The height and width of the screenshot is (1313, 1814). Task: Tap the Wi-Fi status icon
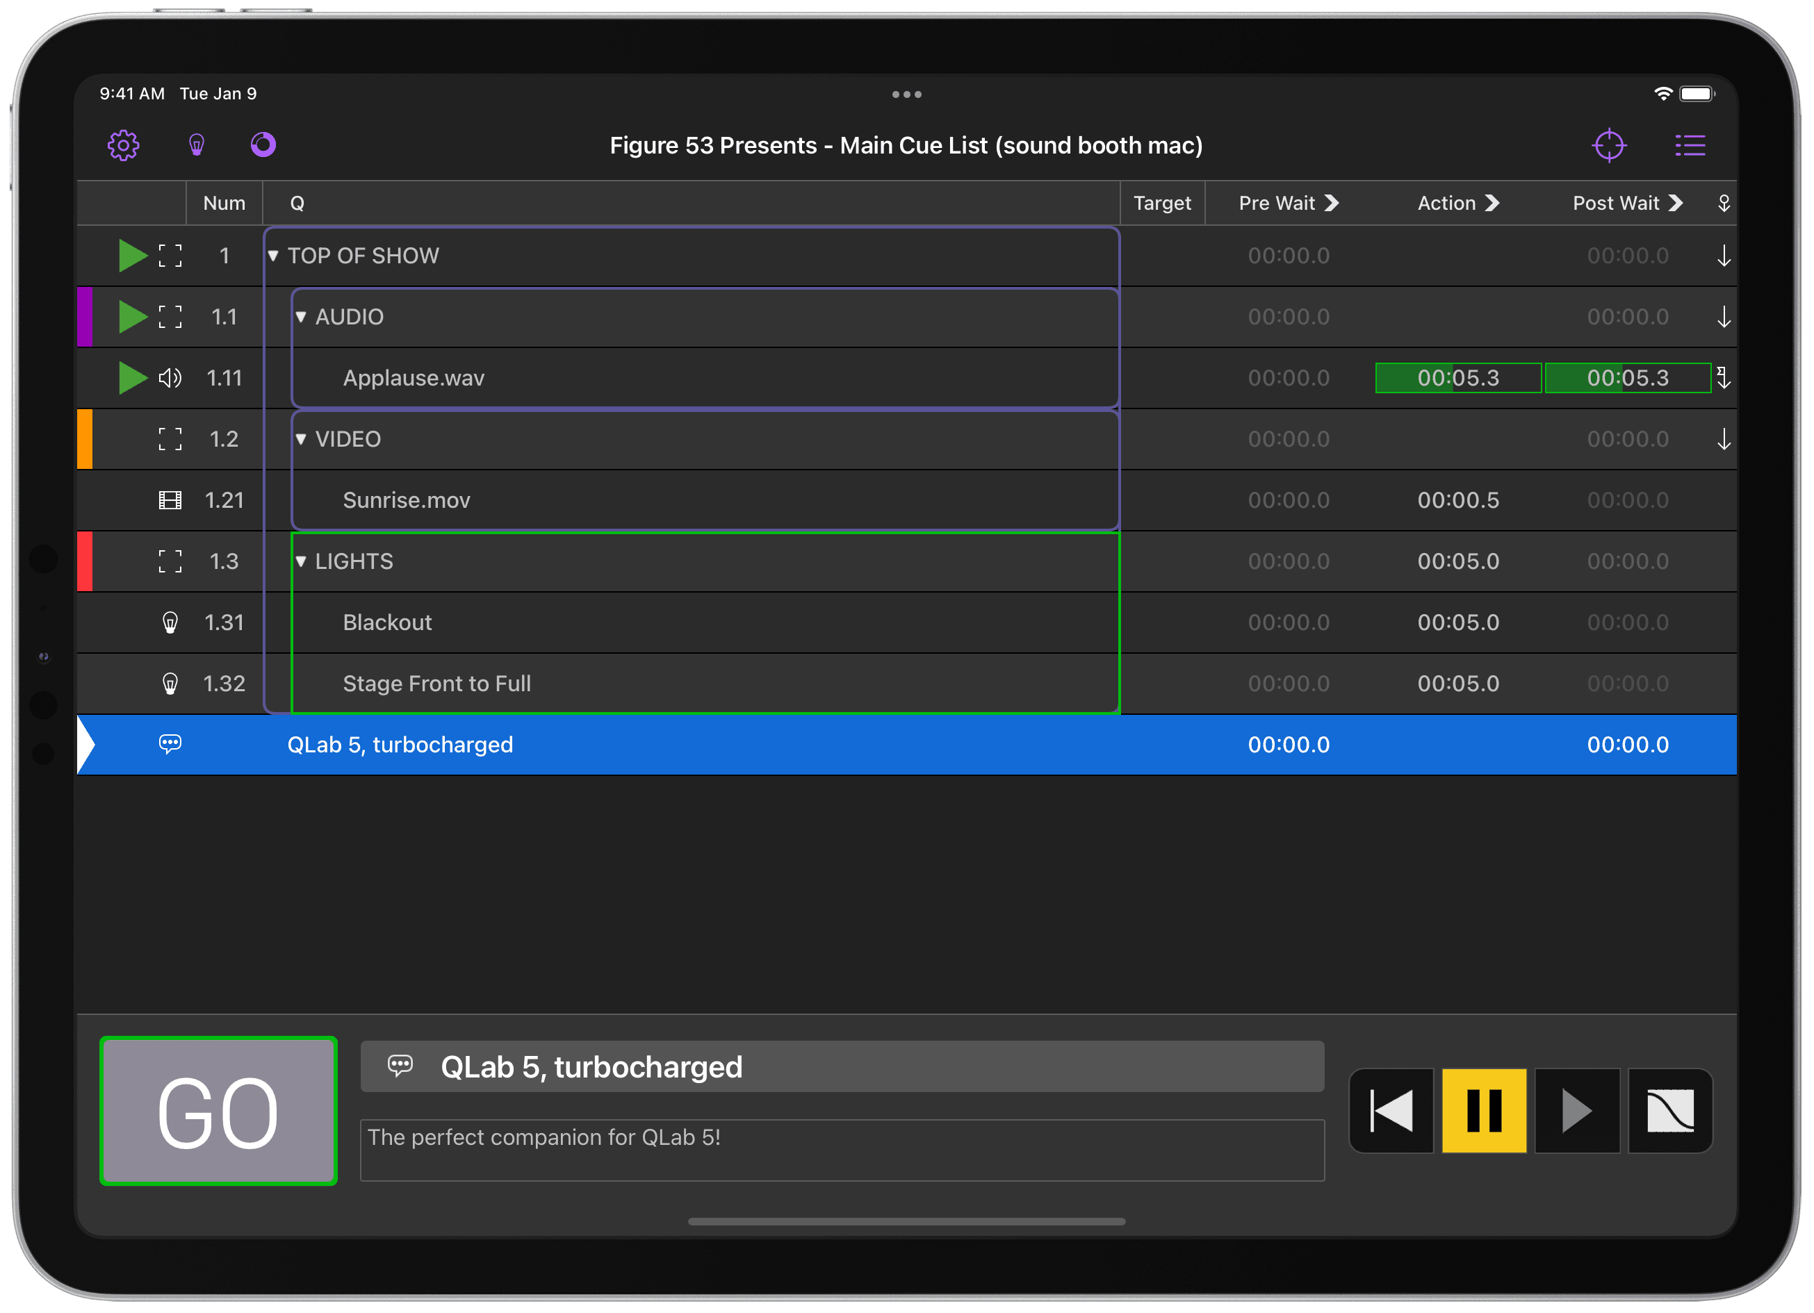(1662, 94)
